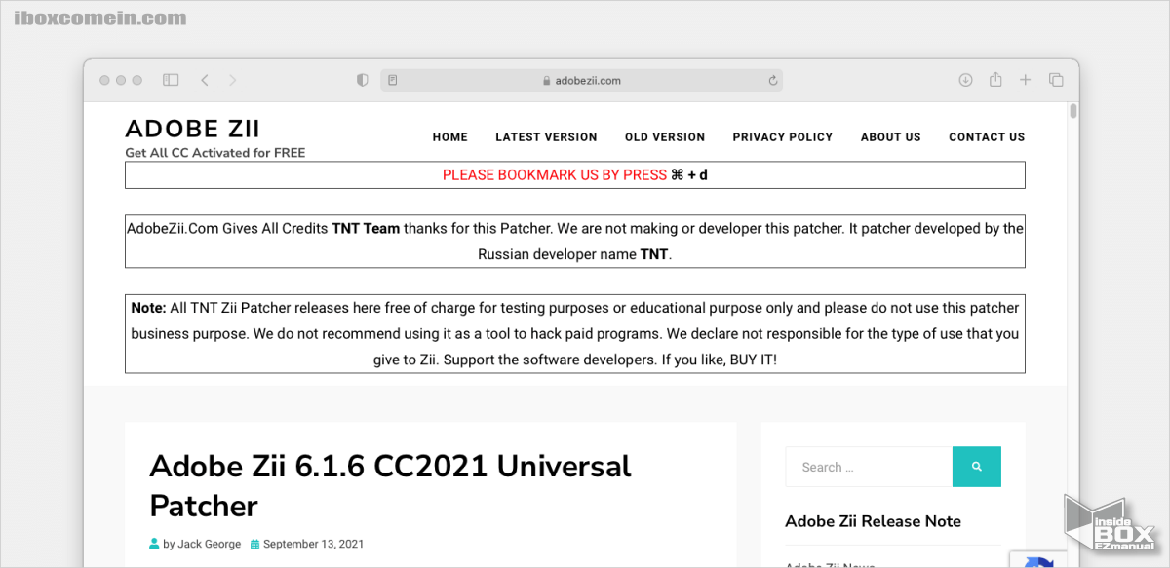Click the 'Adobe Zii Release Note' heading
The width and height of the screenshot is (1170, 568).
(x=873, y=521)
